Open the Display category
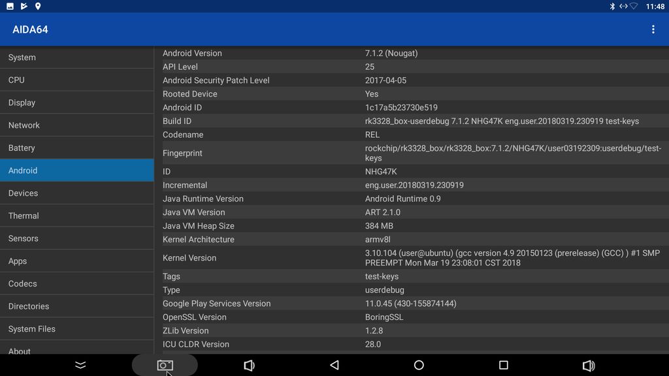 [77, 102]
